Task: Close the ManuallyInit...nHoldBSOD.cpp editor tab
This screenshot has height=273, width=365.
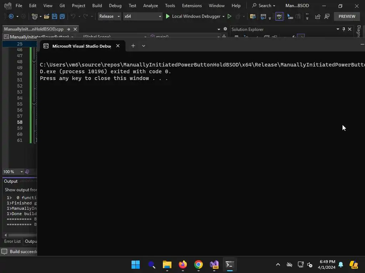Action: coord(75,29)
